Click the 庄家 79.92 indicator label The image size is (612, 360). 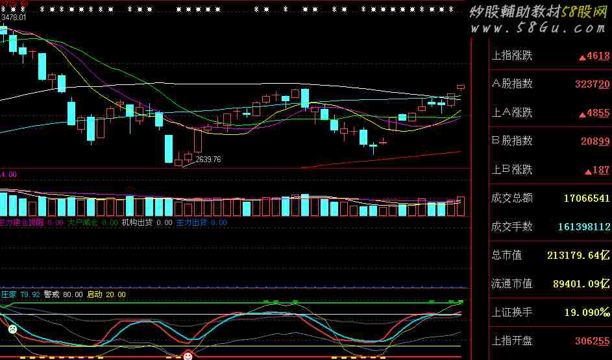tap(20, 294)
